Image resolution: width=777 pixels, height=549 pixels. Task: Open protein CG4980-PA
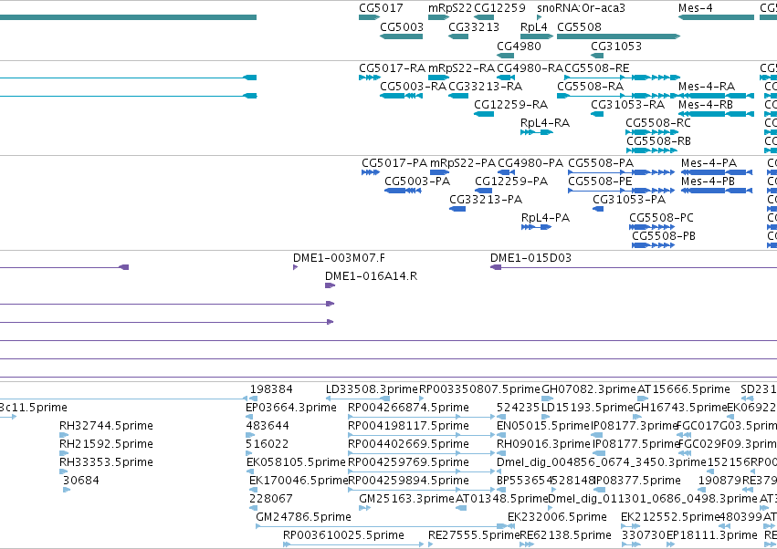[x=530, y=163]
